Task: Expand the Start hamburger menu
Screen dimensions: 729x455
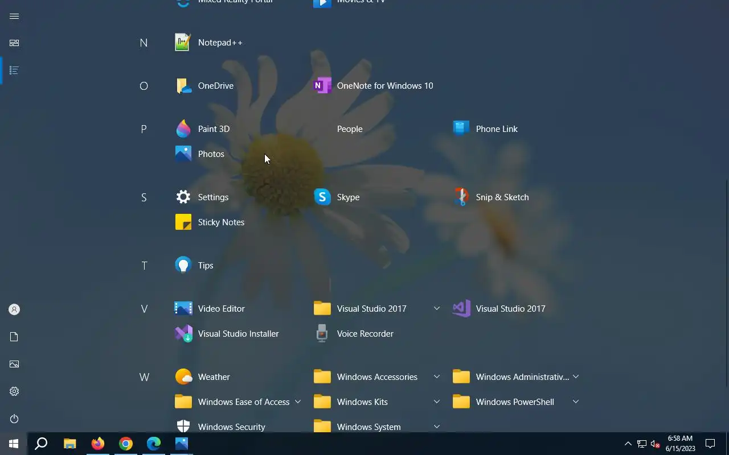Action: pyautogui.click(x=14, y=16)
